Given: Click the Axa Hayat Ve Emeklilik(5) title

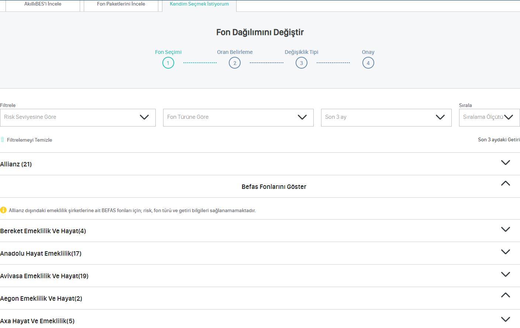Looking at the screenshot, I should click(37, 321).
